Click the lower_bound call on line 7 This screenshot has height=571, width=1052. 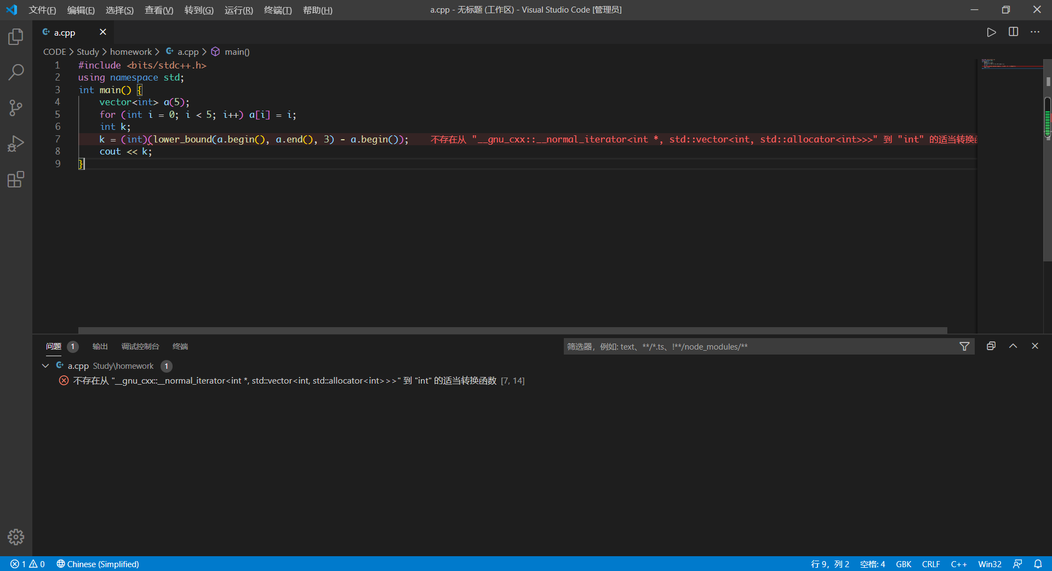pos(182,139)
